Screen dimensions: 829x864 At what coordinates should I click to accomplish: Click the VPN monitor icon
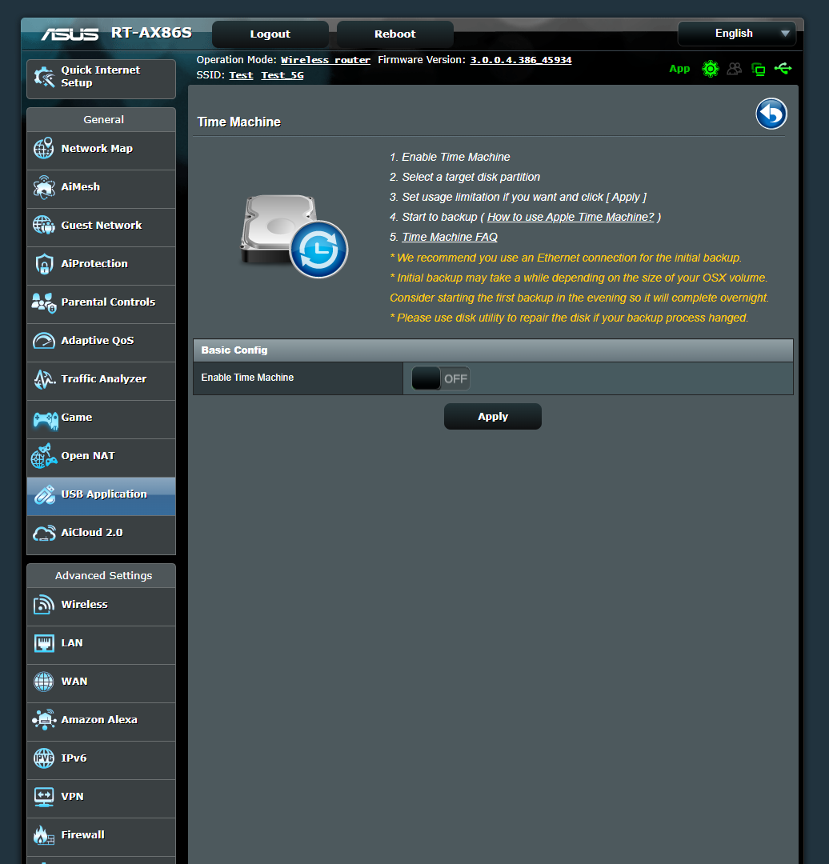44,797
